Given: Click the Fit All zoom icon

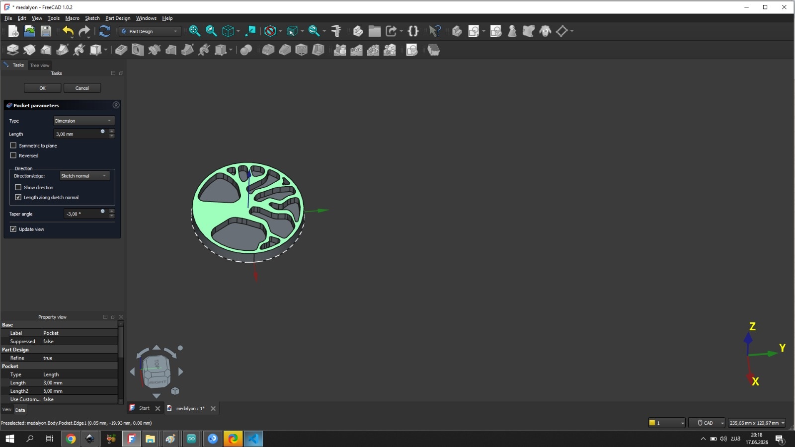Looking at the screenshot, I should pos(195,31).
